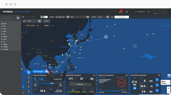
Task: Open Ship Weather Information panel settings gear
Action: 159,75
